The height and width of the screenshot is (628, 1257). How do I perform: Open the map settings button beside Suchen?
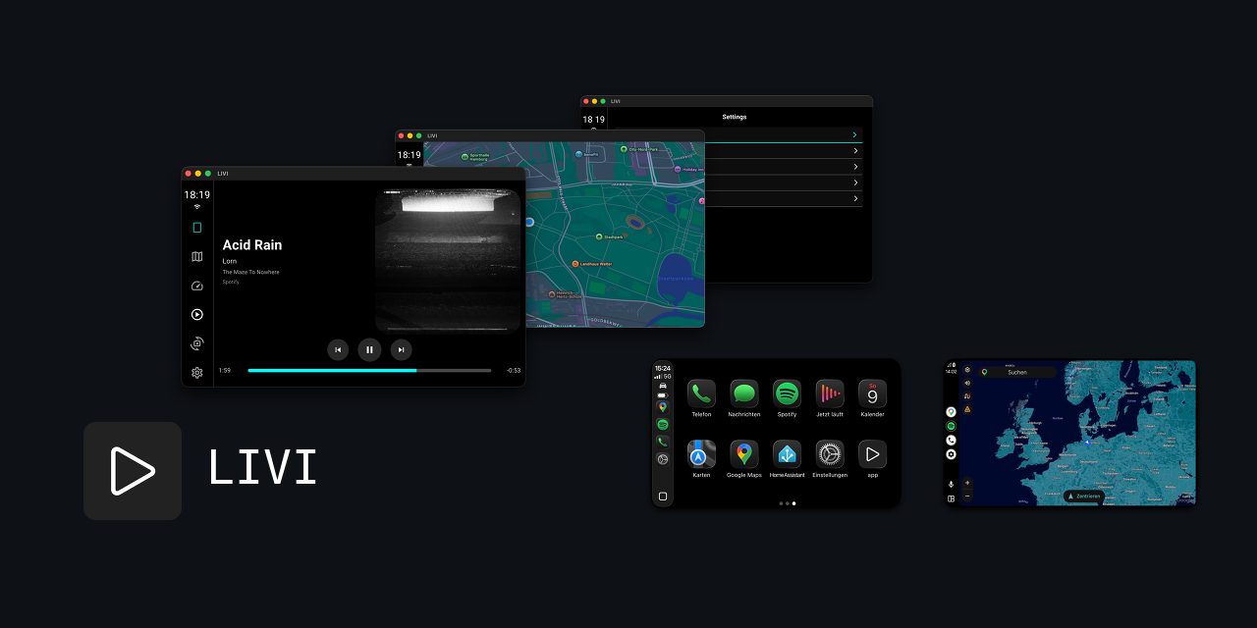967,370
